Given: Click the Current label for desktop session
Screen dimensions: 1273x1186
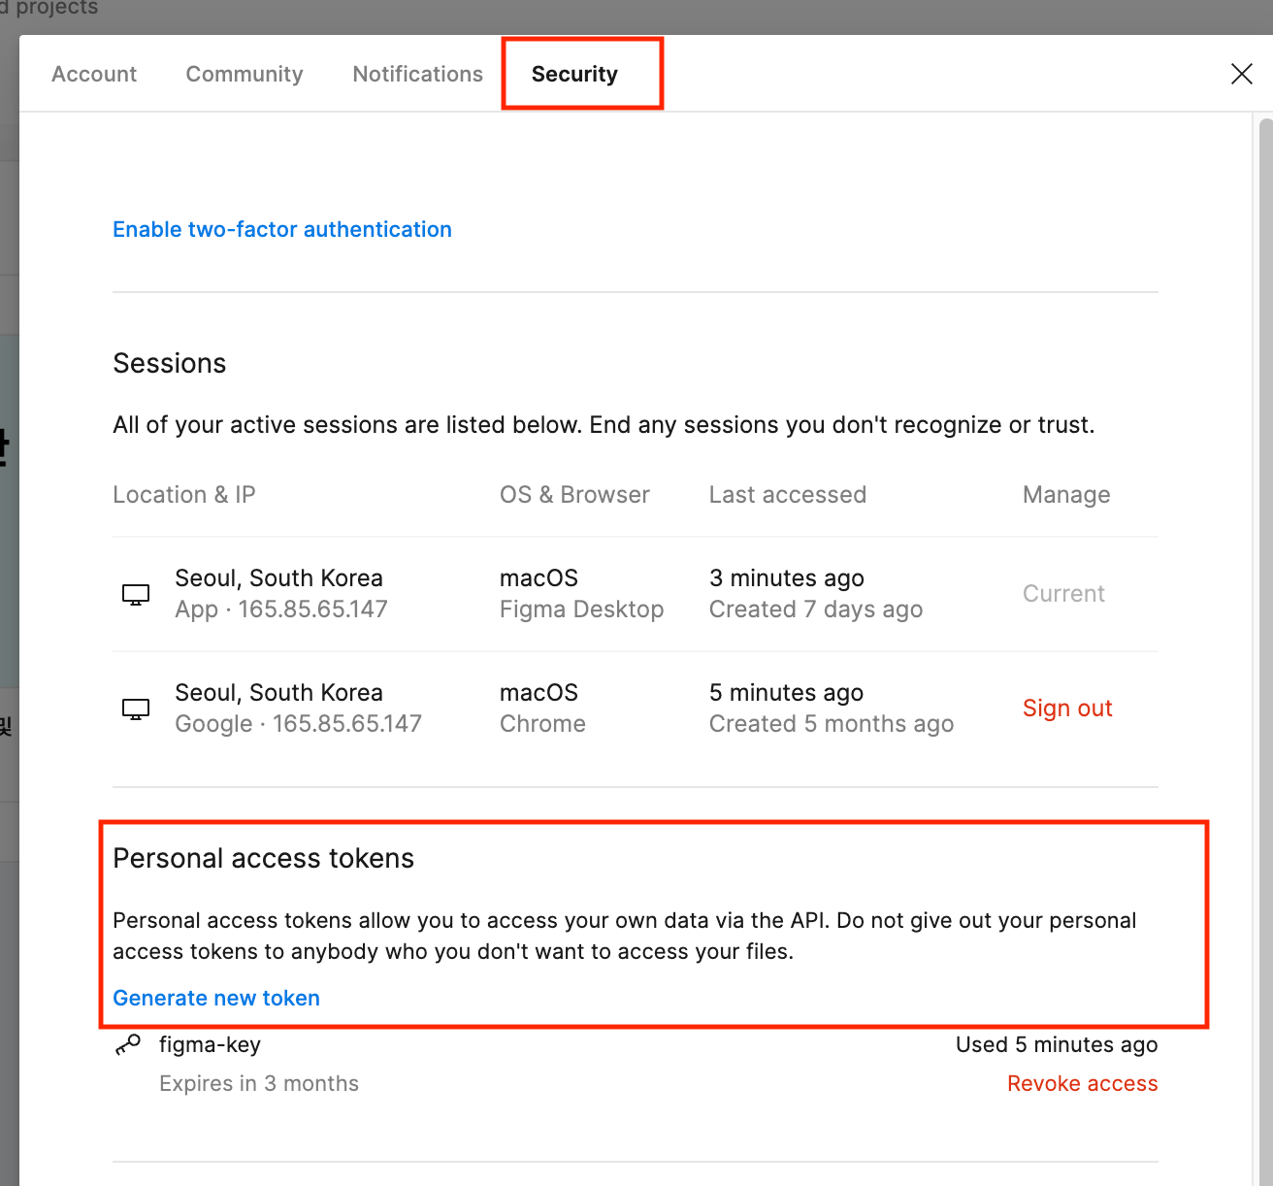Looking at the screenshot, I should point(1063,594).
